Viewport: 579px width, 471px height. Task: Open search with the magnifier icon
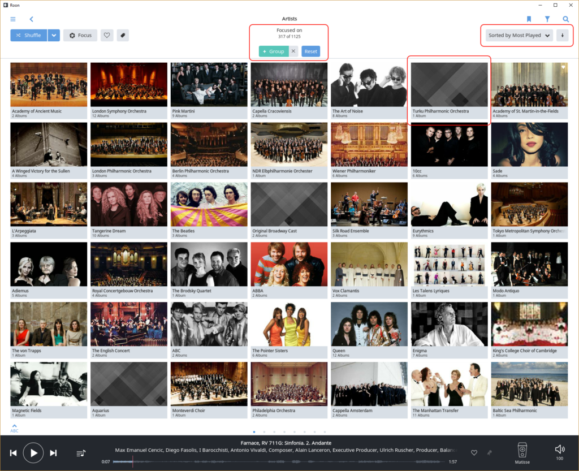tap(565, 19)
